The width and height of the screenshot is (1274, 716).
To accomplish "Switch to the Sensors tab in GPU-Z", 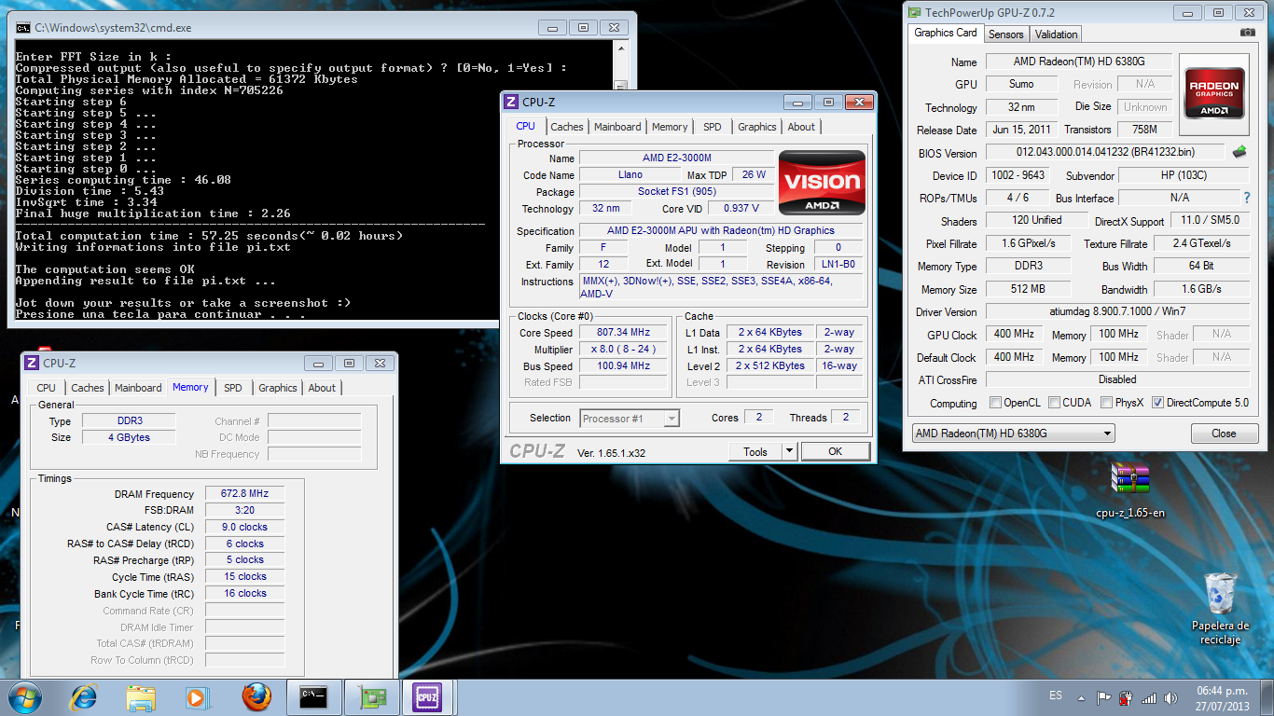I will pos(1005,34).
